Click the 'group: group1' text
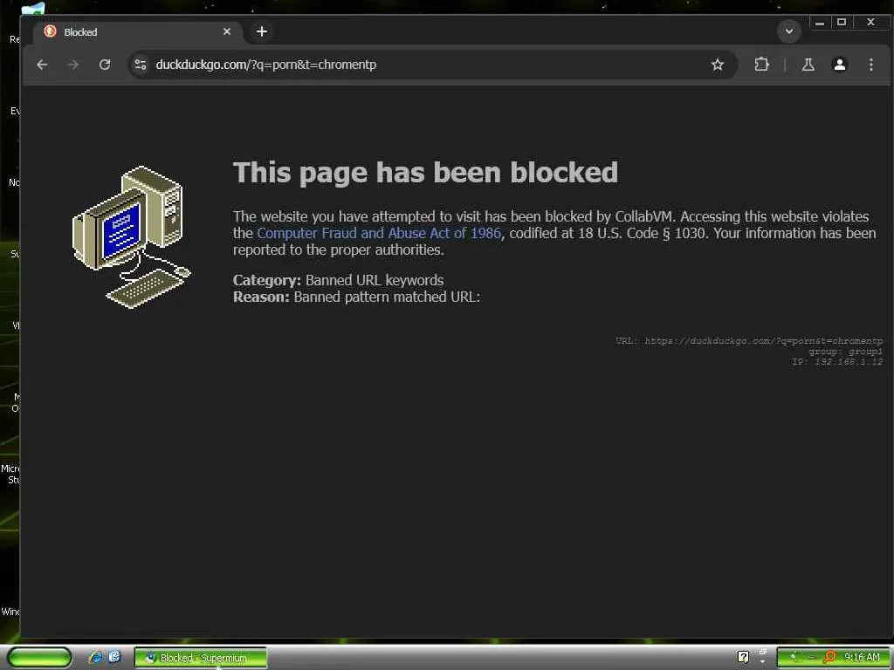Viewport: 894px width, 670px height. 845,352
